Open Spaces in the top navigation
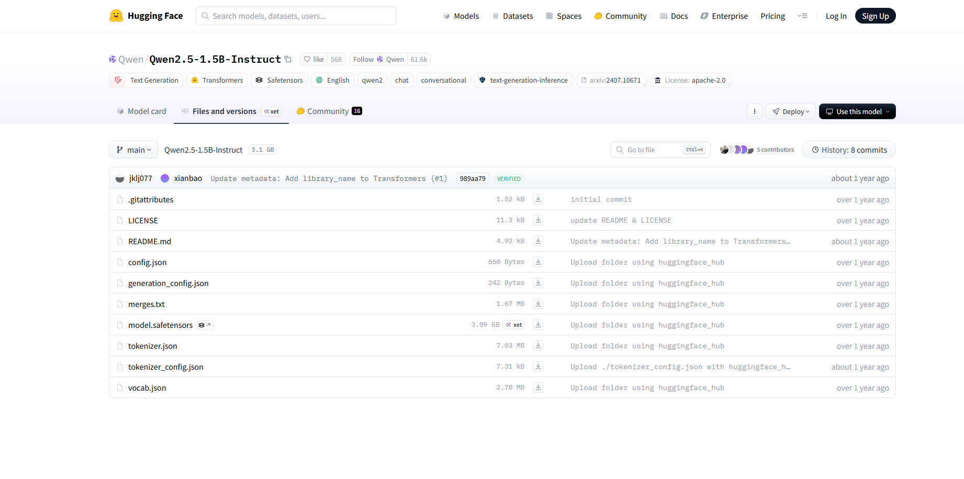Viewport: 964px width, 479px height. (x=564, y=16)
